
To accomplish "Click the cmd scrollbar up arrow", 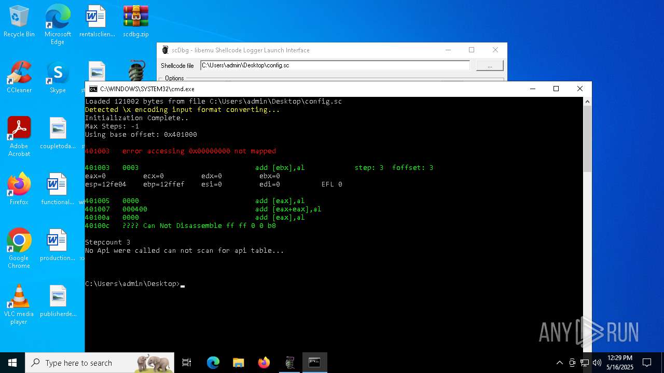I will [587, 102].
